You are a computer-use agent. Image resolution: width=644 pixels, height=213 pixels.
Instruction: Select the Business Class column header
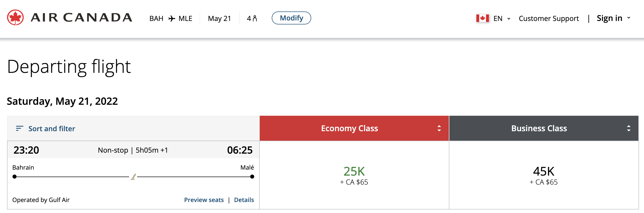click(x=539, y=128)
